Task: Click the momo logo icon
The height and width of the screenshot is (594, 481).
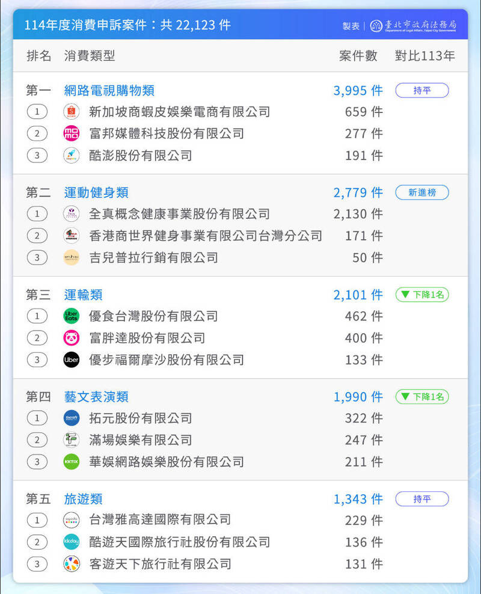Action: pyautogui.click(x=72, y=133)
